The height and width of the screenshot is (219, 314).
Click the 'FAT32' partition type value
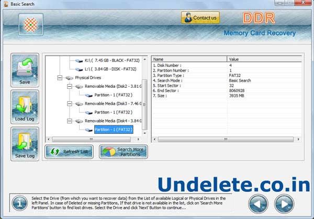tap(234, 76)
